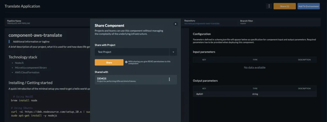Image resolution: width=327 pixels, height=122 pixels.
Task: Click the TYPE column header in Input parameters
Action: click(255, 60)
